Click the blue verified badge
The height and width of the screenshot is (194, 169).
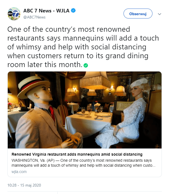[73, 11]
